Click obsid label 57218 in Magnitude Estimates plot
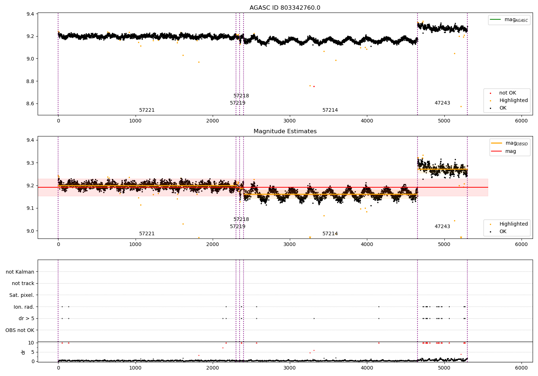The width and height of the screenshot is (538, 376). click(x=241, y=220)
